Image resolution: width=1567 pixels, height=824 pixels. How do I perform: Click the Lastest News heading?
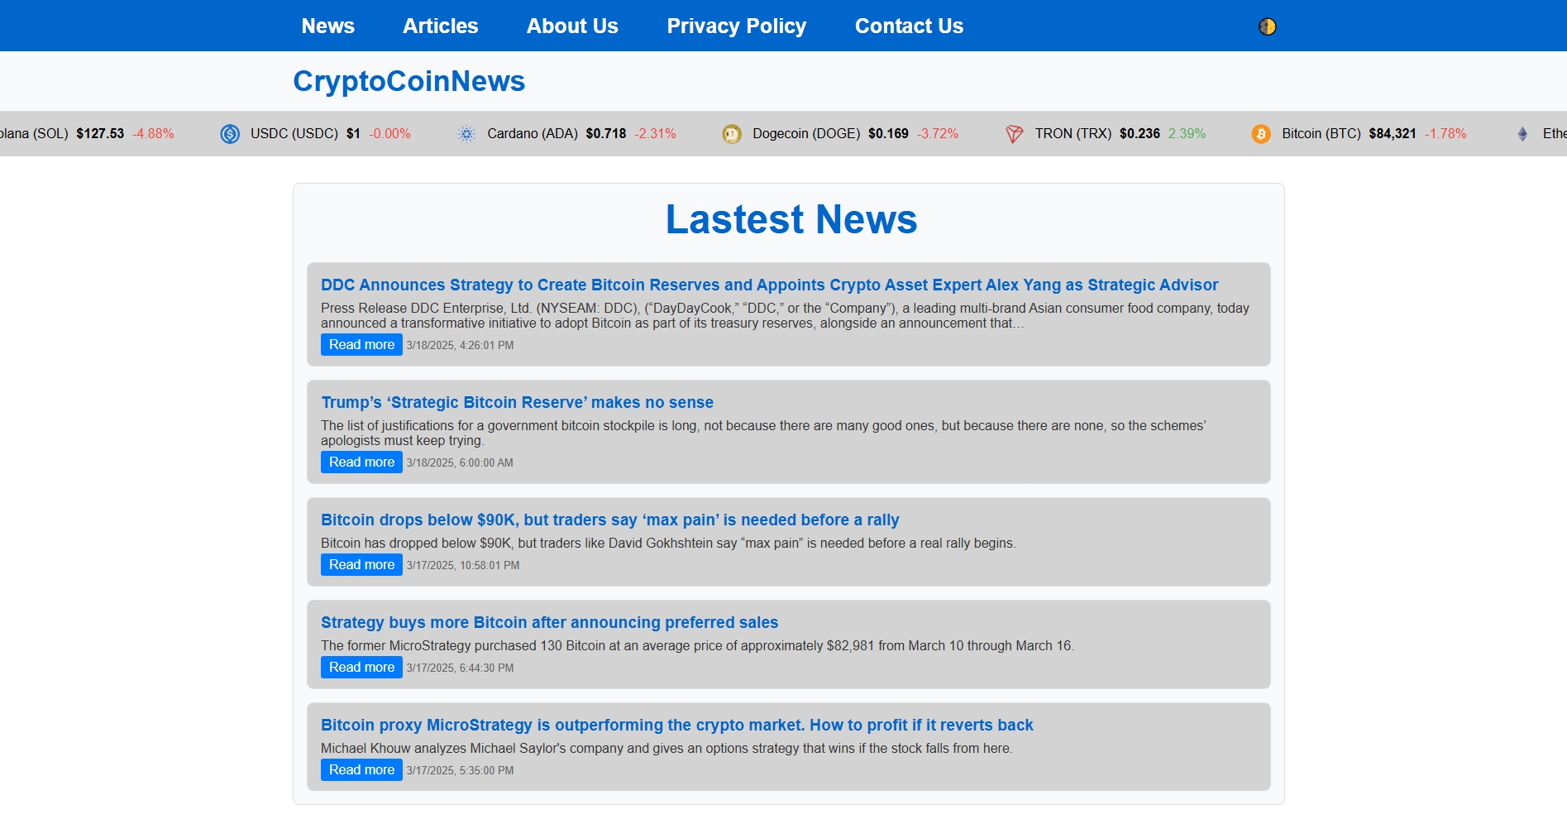791,219
